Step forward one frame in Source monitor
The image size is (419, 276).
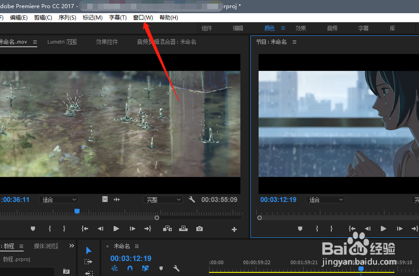(x=132, y=229)
